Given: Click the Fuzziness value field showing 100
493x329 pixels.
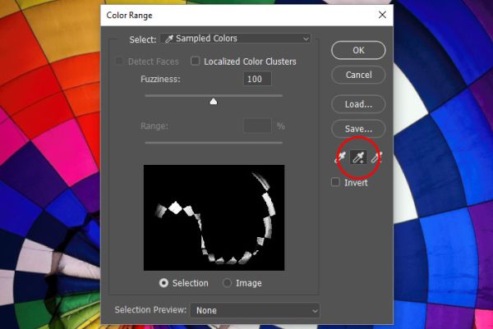Looking at the screenshot, I should 257,79.
